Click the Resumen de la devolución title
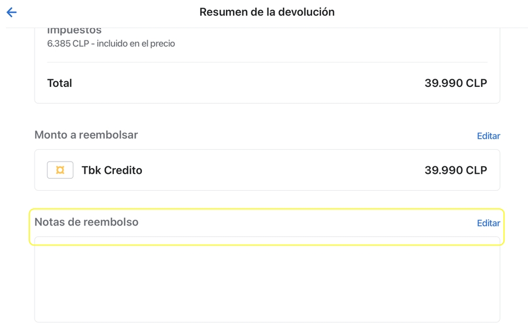This screenshot has height=333, width=528. [267, 12]
